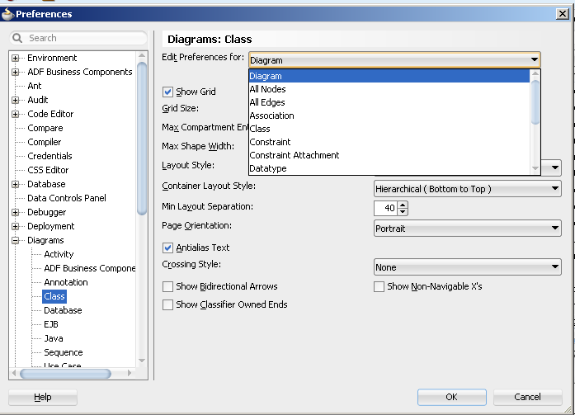Click the dropdown list scroll down arrow

pyautogui.click(x=535, y=168)
